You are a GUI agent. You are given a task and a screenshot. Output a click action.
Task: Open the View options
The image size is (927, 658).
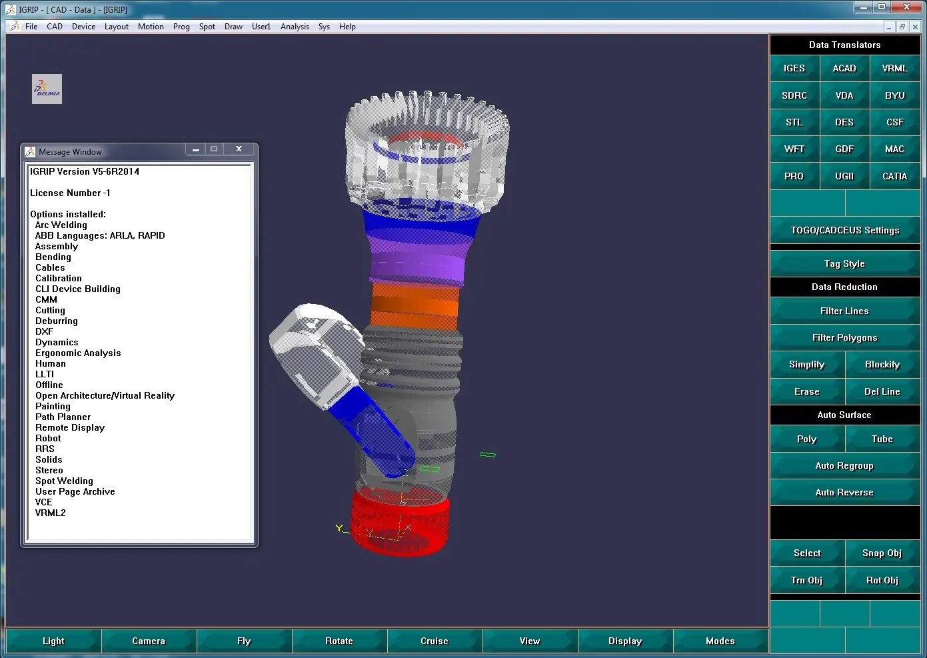tap(530, 641)
